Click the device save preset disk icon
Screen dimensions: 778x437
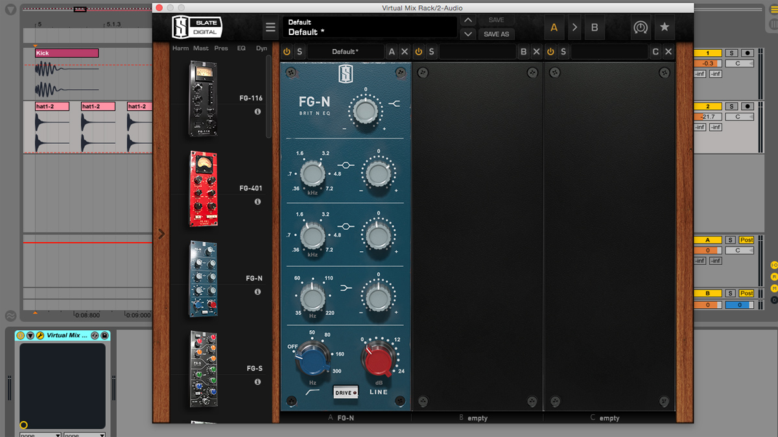pyautogui.click(x=104, y=335)
